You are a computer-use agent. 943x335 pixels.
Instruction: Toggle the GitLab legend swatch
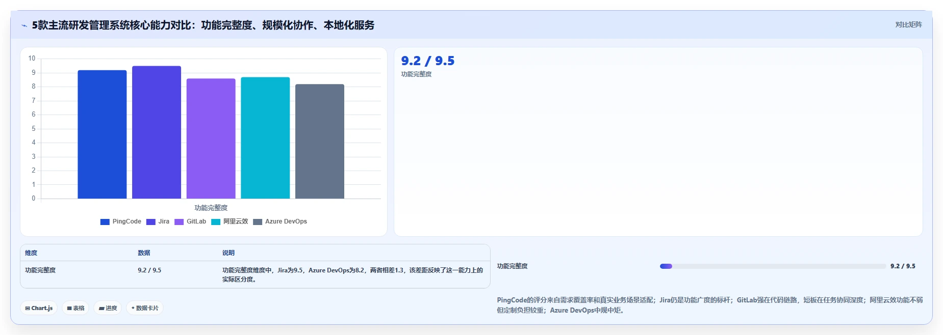tap(179, 222)
